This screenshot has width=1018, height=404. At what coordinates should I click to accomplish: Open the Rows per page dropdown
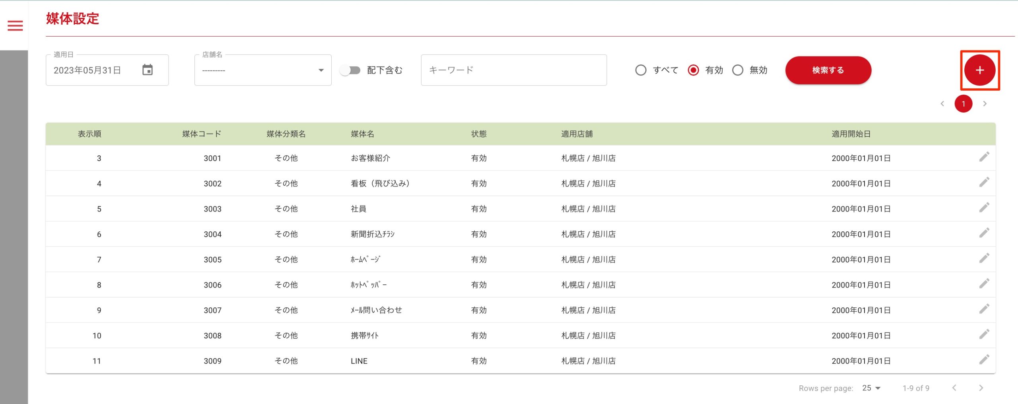tap(871, 388)
